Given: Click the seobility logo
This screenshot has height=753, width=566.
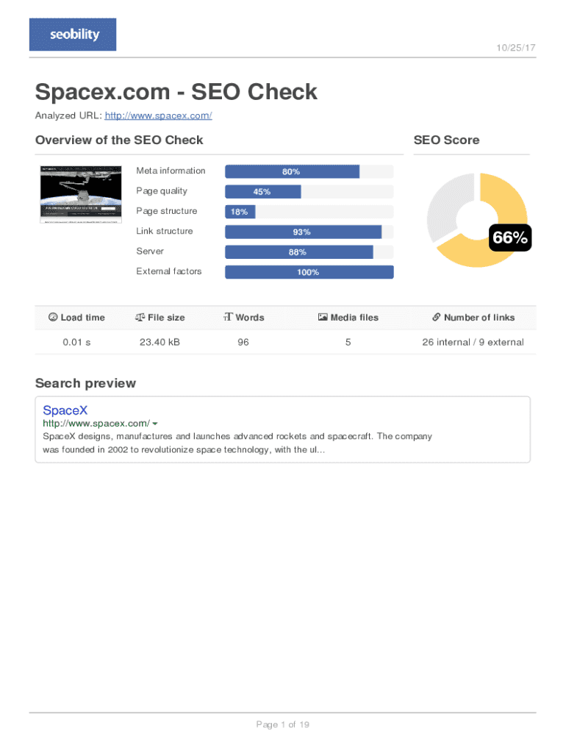Looking at the screenshot, I should coord(73,35).
